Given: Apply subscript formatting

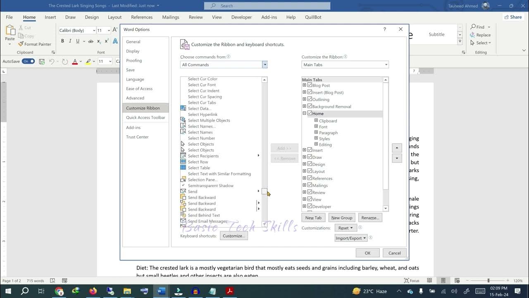Looking at the screenshot, I should pos(99,41).
